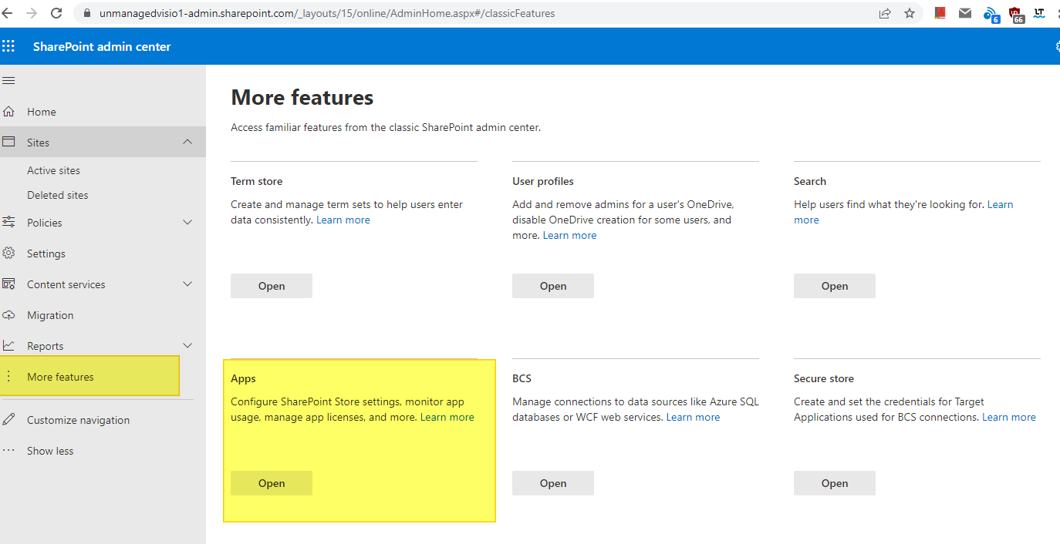Expand the Reports section chevron
Image resolution: width=1060 pixels, height=544 pixels.
point(187,345)
